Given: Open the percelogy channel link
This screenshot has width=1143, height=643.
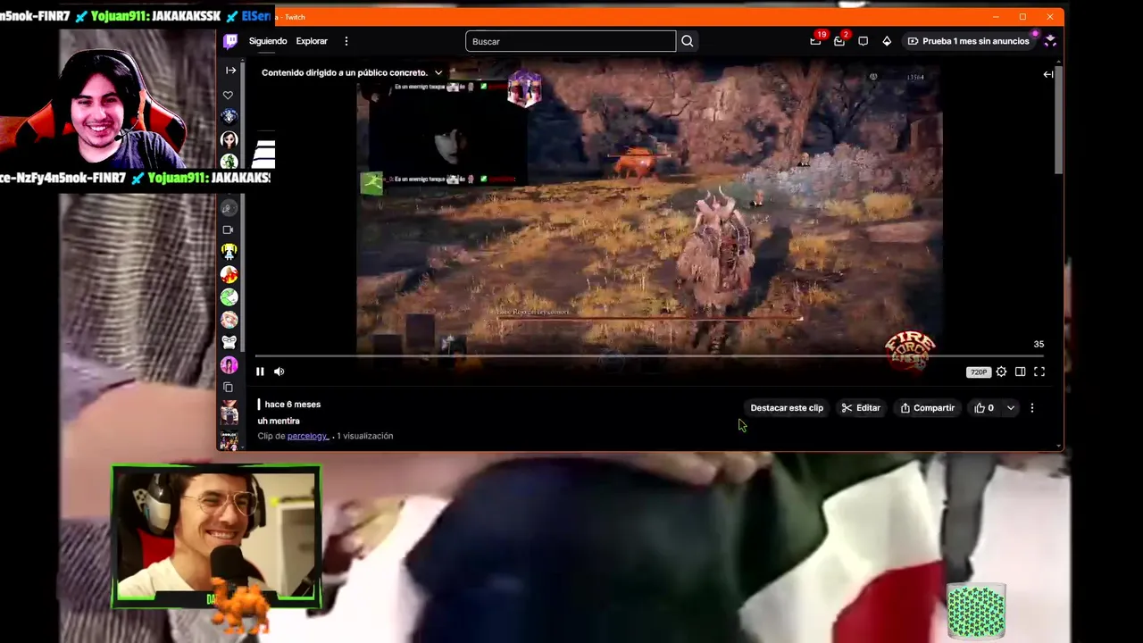Looking at the screenshot, I should [x=307, y=436].
